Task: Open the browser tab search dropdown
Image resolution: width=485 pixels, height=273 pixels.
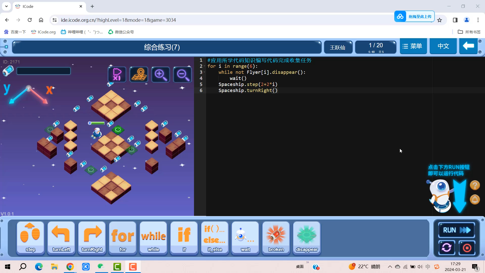Action: 6,6
